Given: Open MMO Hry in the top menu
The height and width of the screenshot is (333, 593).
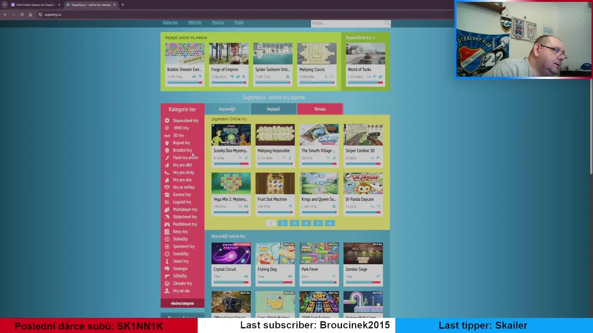Looking at the screenshot, I should [195, 23].
